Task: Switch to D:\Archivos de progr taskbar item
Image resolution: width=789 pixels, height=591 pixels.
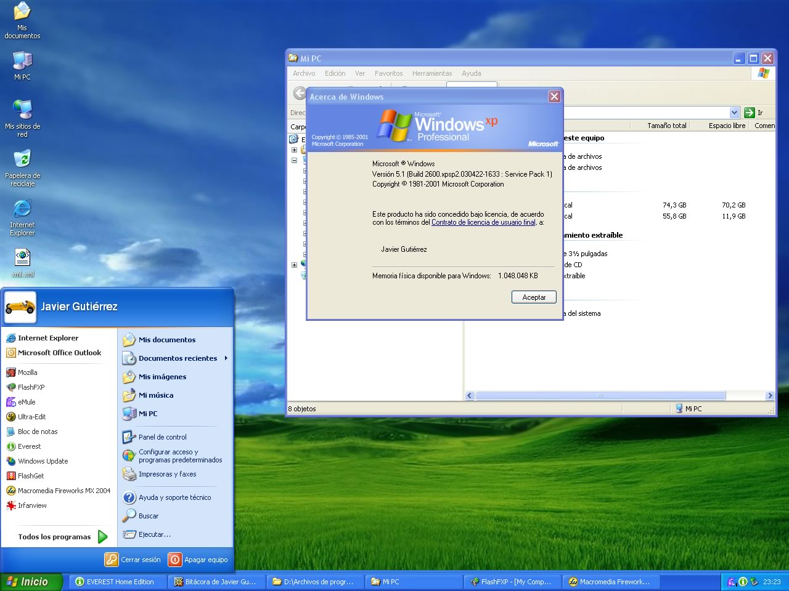Action: (x=315, y=582)
